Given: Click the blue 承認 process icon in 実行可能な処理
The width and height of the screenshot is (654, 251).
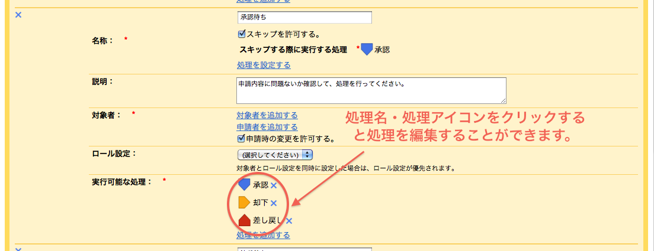Looking at the screenshot, I should point(244,184).
